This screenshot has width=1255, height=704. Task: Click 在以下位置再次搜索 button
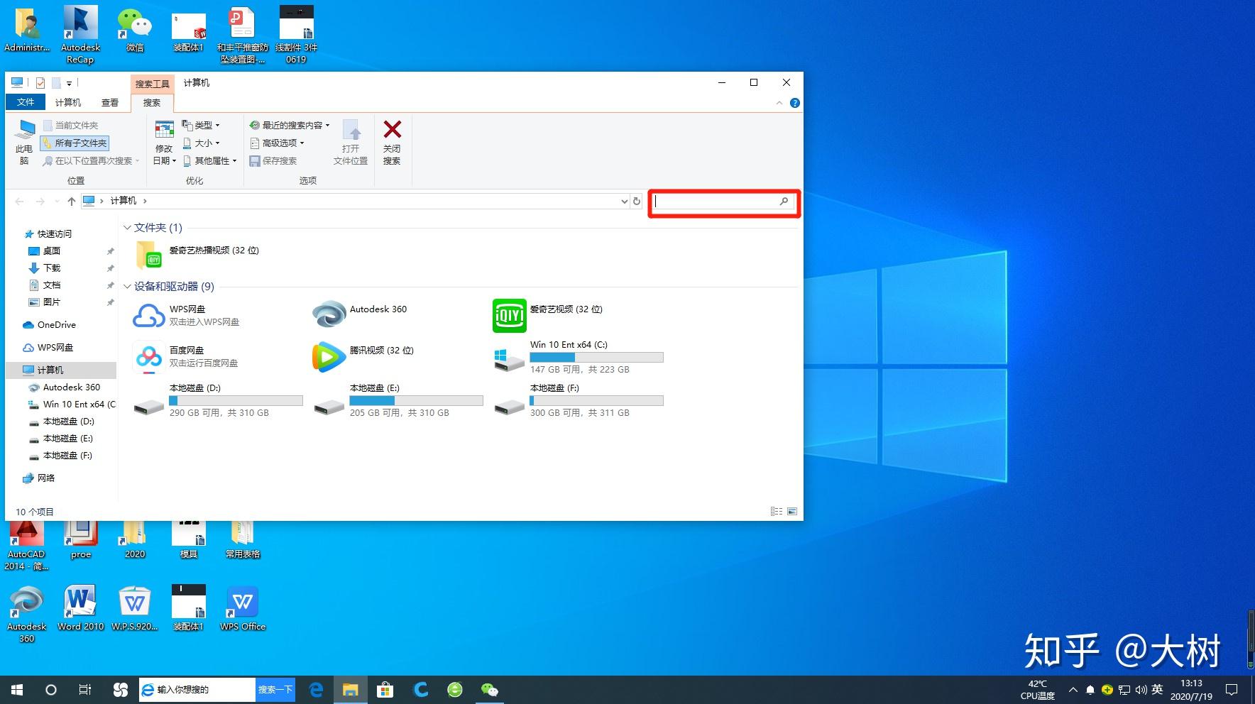(x=91, y=160)
